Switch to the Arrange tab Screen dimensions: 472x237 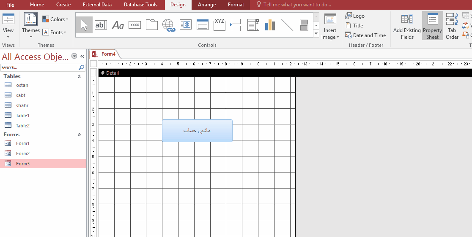click(207, 5)
